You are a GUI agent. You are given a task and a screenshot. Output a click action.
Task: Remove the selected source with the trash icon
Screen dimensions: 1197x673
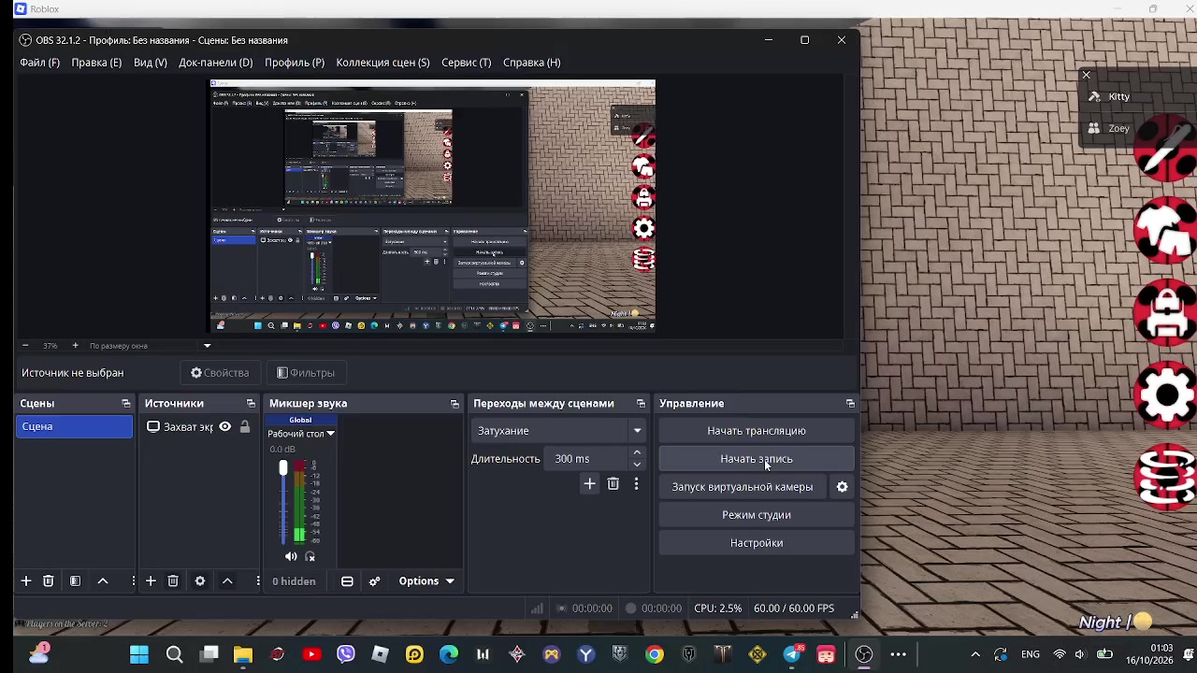coord(173,581)
